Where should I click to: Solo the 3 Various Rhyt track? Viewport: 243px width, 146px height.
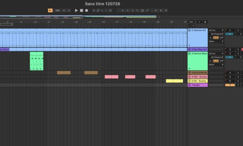click(x=238, y=54)
